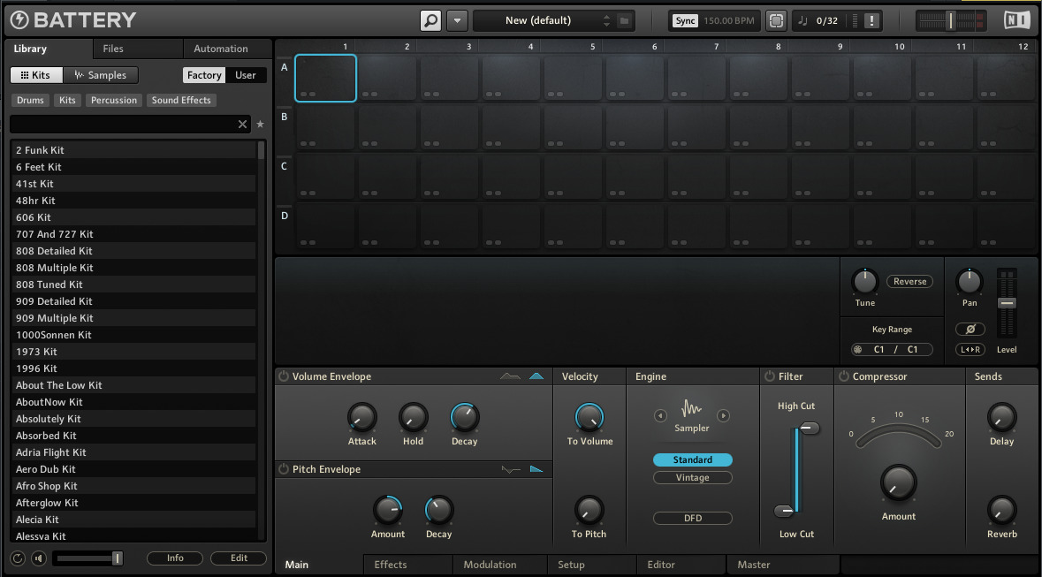Select the right blue Pitch Envelope shape icon
Screen dimensions: 1042x577
coord(536,469)
